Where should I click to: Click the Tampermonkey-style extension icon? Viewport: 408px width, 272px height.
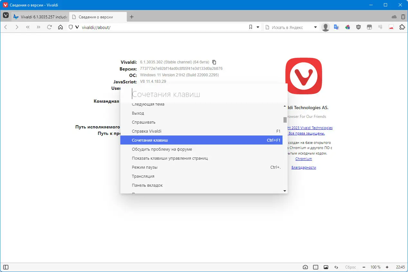click(369, 27)
